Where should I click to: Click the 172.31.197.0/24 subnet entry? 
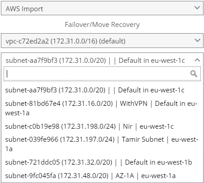coord(101,144)
